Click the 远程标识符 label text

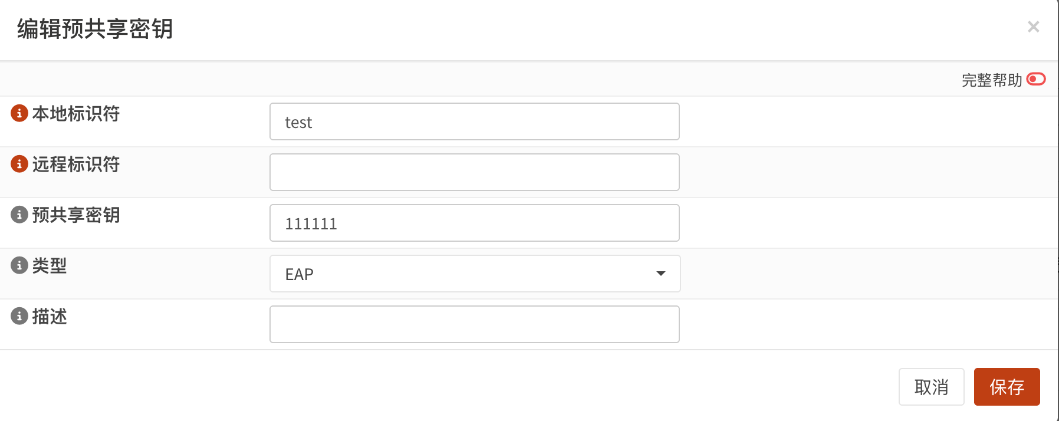coord(76,164)
